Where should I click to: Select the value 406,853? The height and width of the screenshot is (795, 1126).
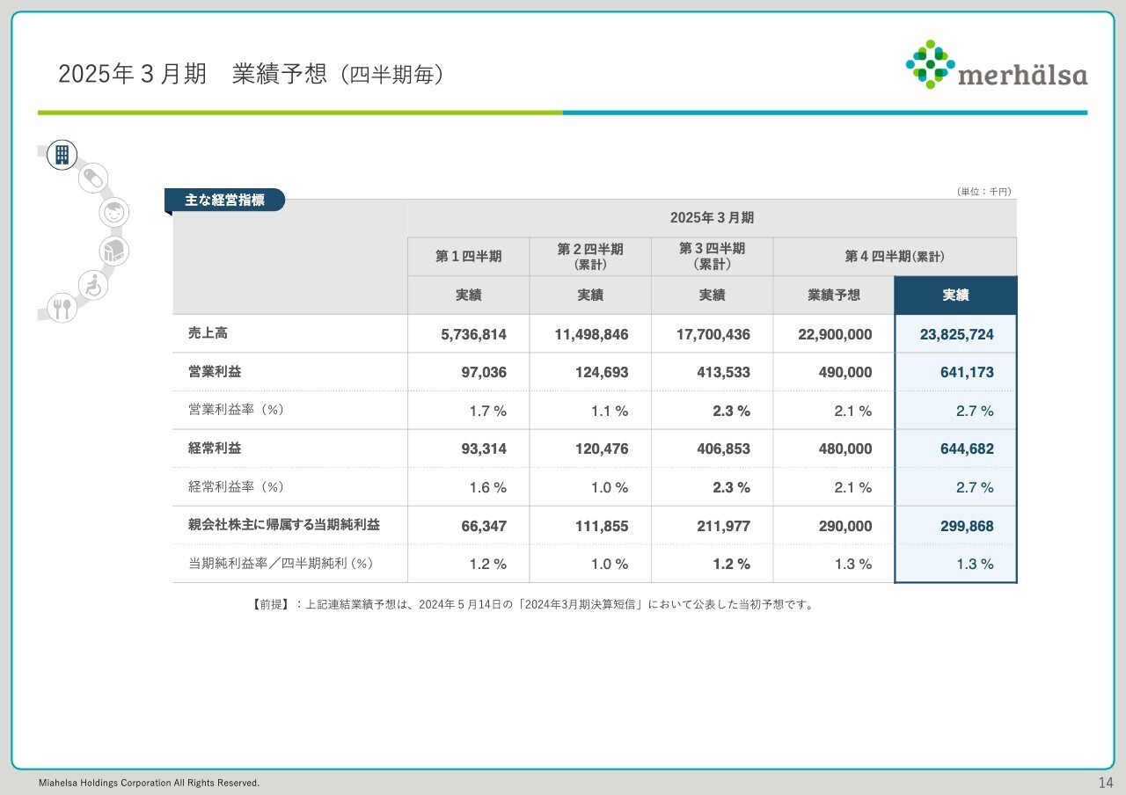[724, 449]
